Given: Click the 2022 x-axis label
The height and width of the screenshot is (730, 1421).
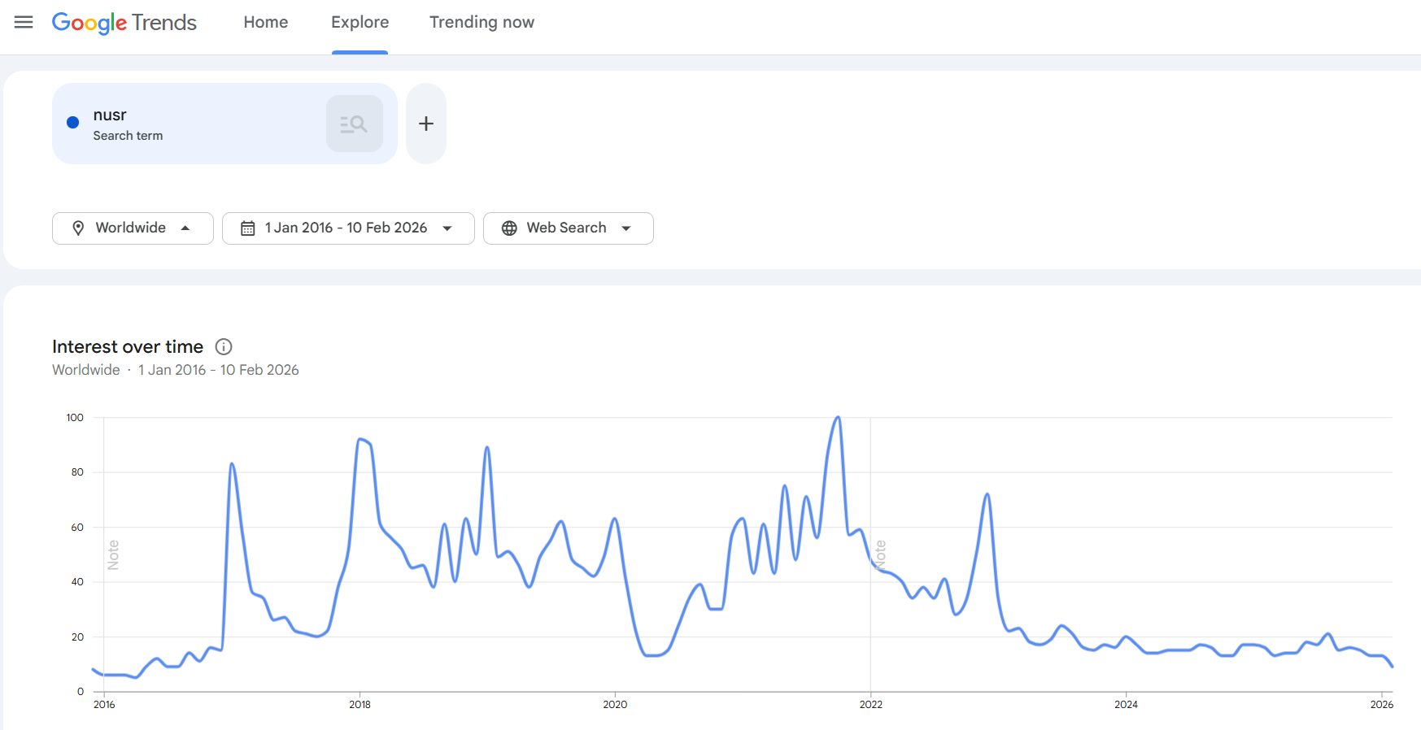Looking at the screenshot, I should coord(870,705).
